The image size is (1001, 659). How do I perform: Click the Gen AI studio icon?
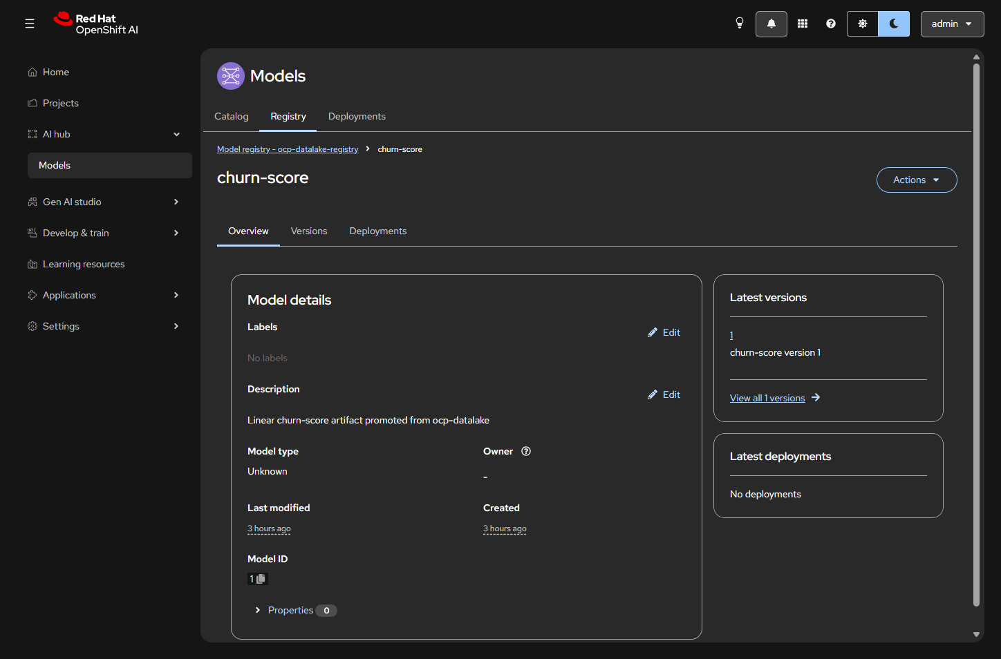[x=32, y=202]
